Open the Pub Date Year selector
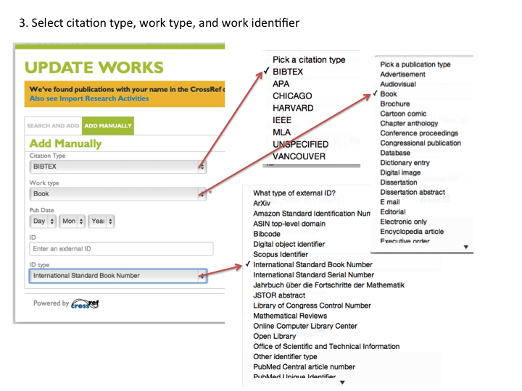This screenshot has height=391, width=522. point(101,221)
